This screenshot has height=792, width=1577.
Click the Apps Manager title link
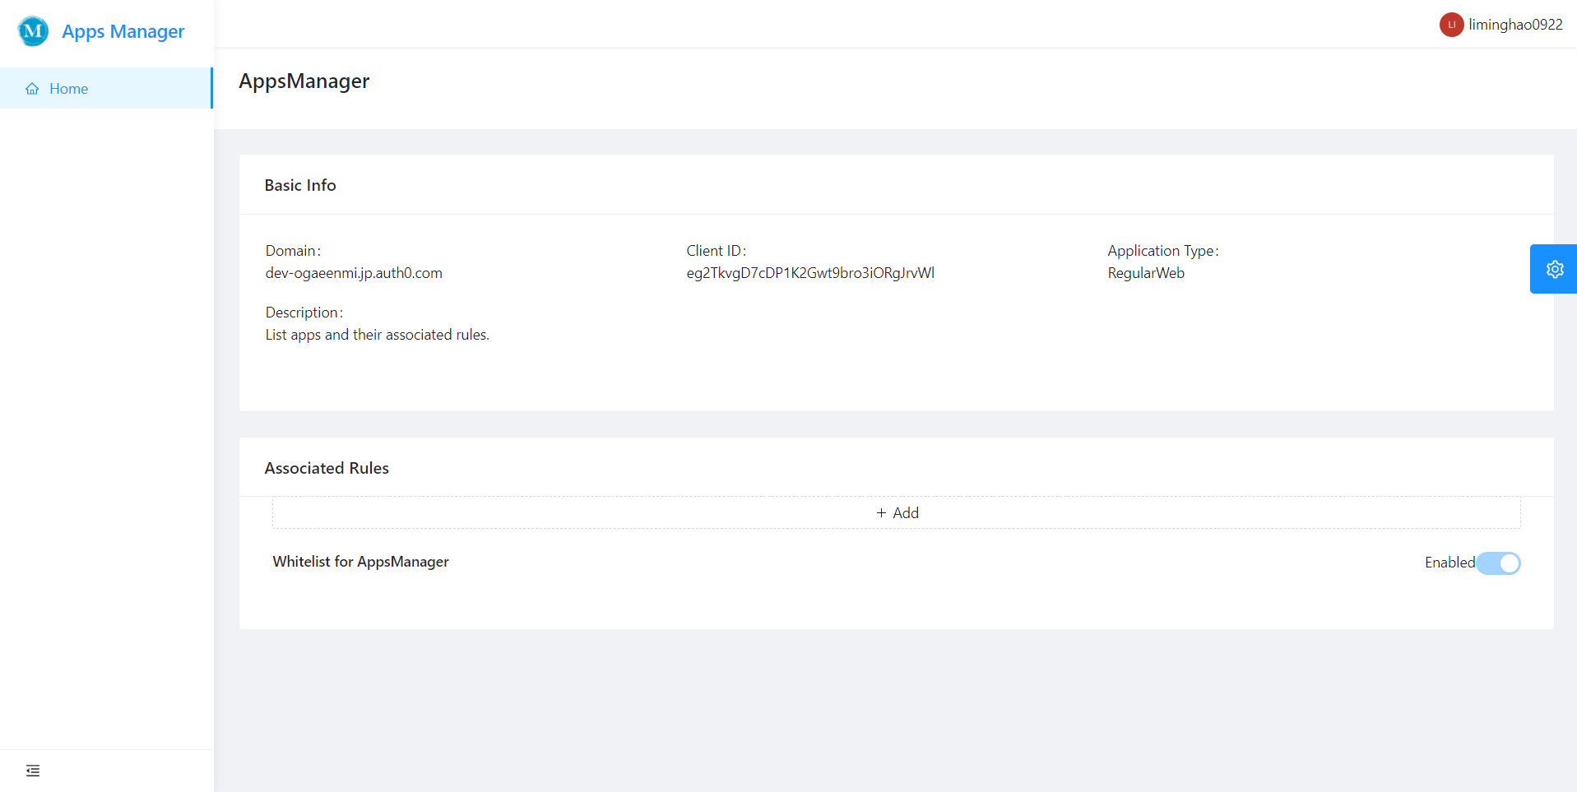123,31
